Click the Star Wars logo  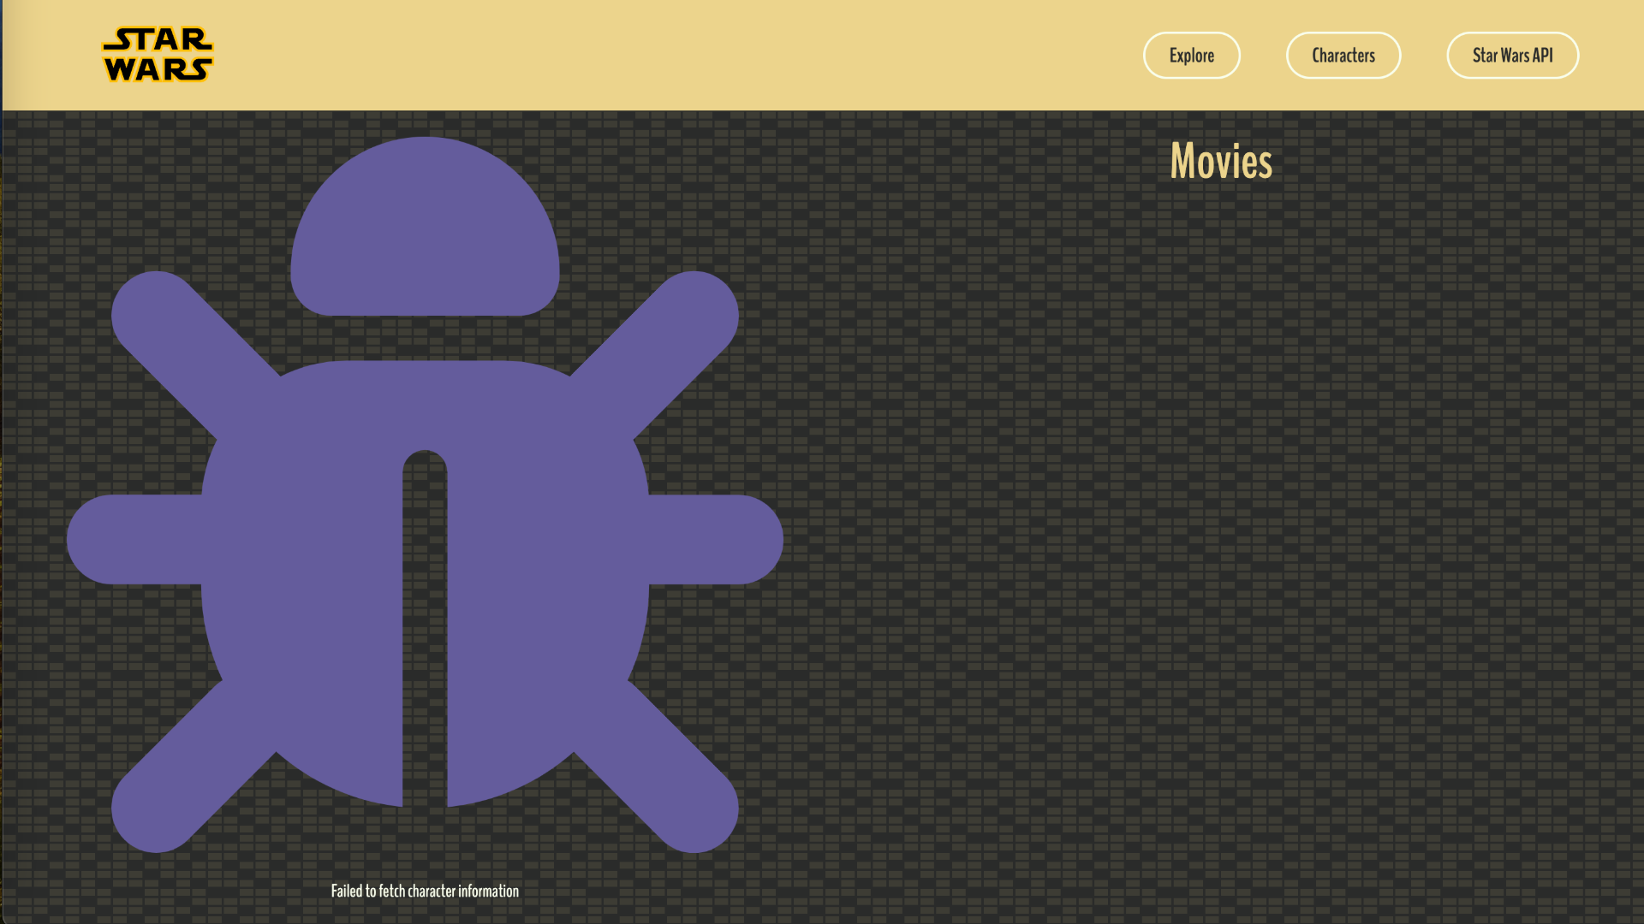coord(158,55)
